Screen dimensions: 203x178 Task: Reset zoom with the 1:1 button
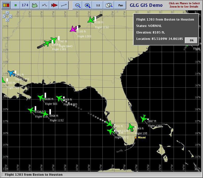point(98,5)
